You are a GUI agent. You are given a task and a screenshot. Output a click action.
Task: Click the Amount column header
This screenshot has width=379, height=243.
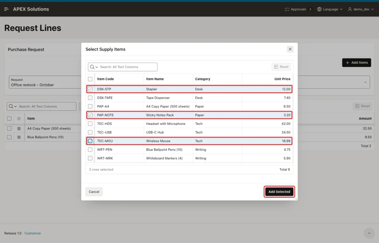(x=365, y=119)
